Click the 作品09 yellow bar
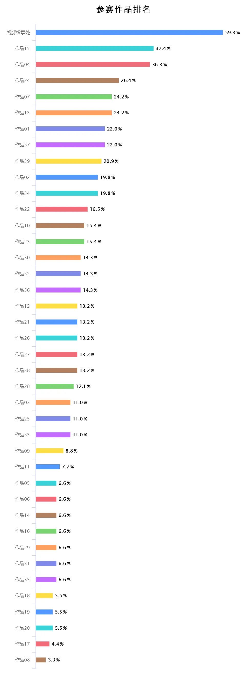The height and width of the screenshot is (673, 246). tap(49, 451)
